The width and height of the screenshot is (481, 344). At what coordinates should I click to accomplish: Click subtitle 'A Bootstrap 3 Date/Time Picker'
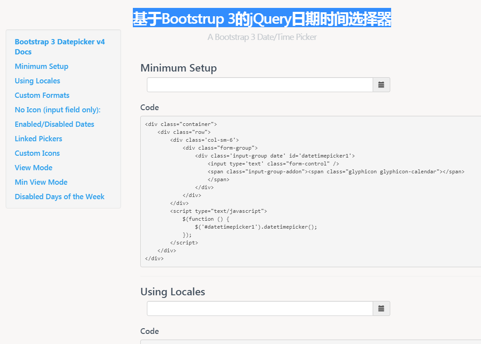tap(262, 37)
